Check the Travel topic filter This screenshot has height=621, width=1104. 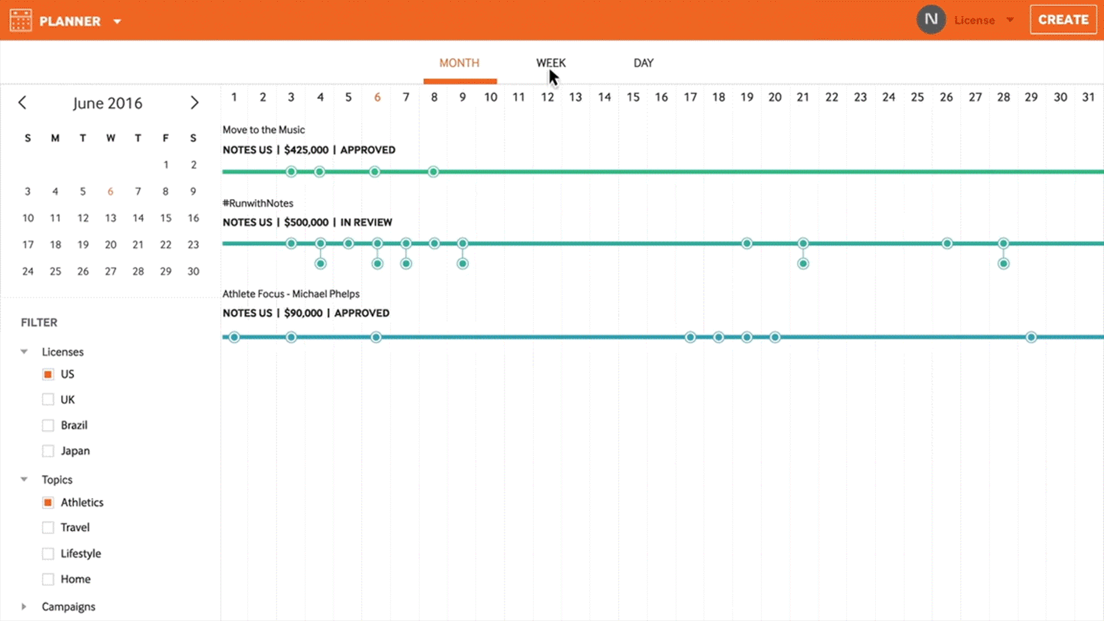click(x=48, y=528)
